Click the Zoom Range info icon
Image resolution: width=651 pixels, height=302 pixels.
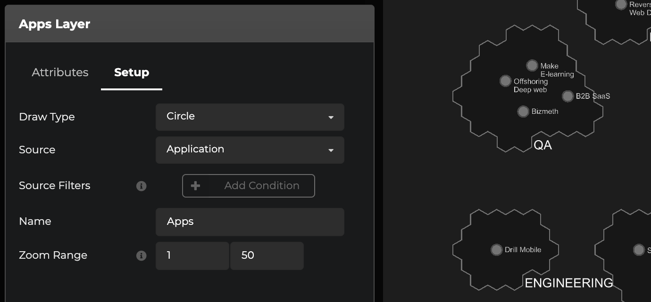point(141,255)
